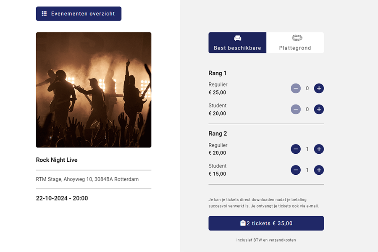378x252 pixels.
Task: Click the Rock Night Live event title
Action: point(57,160)
